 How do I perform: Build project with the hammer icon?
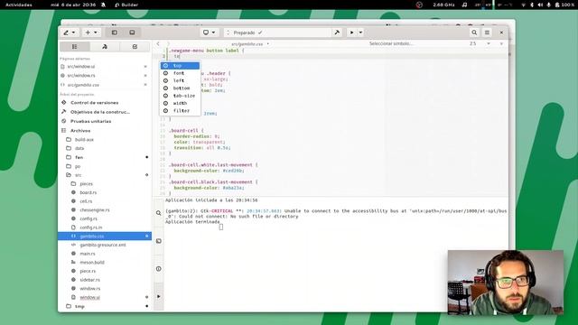(x=337, y=32)
